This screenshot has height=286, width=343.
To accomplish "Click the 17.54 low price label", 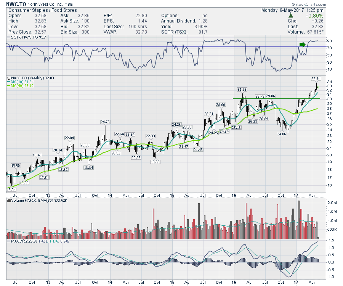I will pyautogui.click(x=44, y=177).
